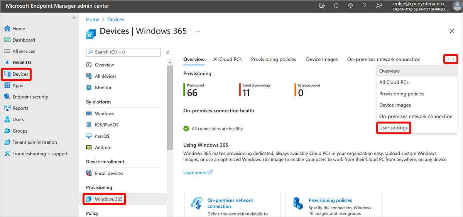Open the user account avatar
This screenshot has width=463, height=217.
456,6
